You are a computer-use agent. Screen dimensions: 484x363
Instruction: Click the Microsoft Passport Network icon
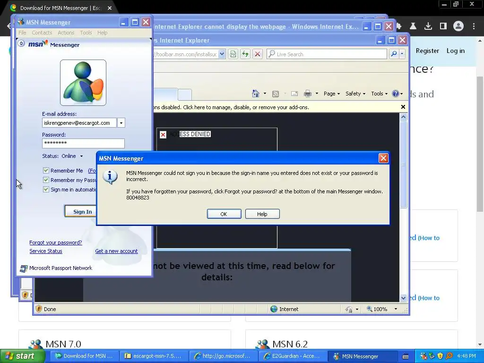coord(24,268)
